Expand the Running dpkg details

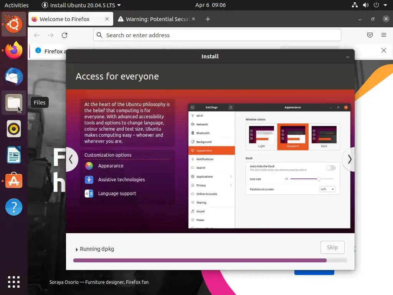tap(77, 250)
